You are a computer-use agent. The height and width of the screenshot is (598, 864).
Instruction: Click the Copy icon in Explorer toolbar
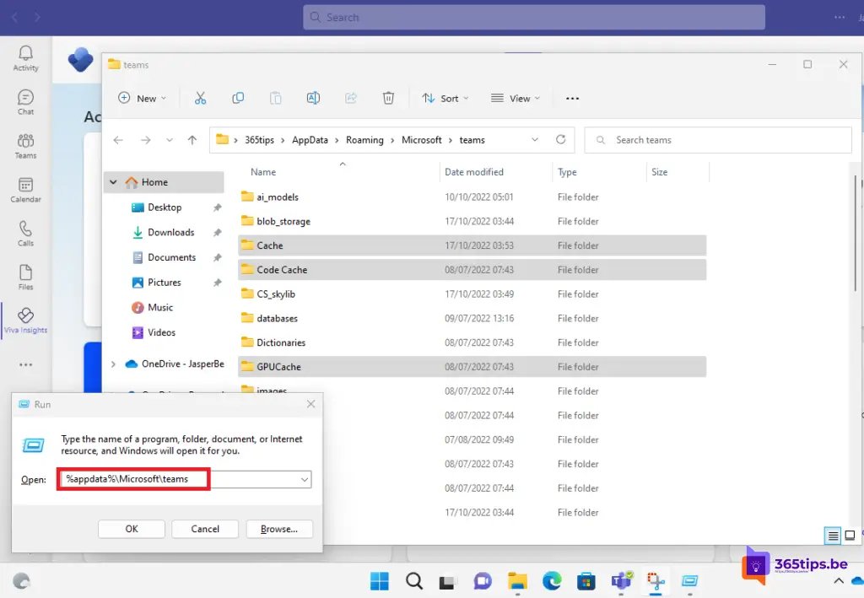pos(238,98)
